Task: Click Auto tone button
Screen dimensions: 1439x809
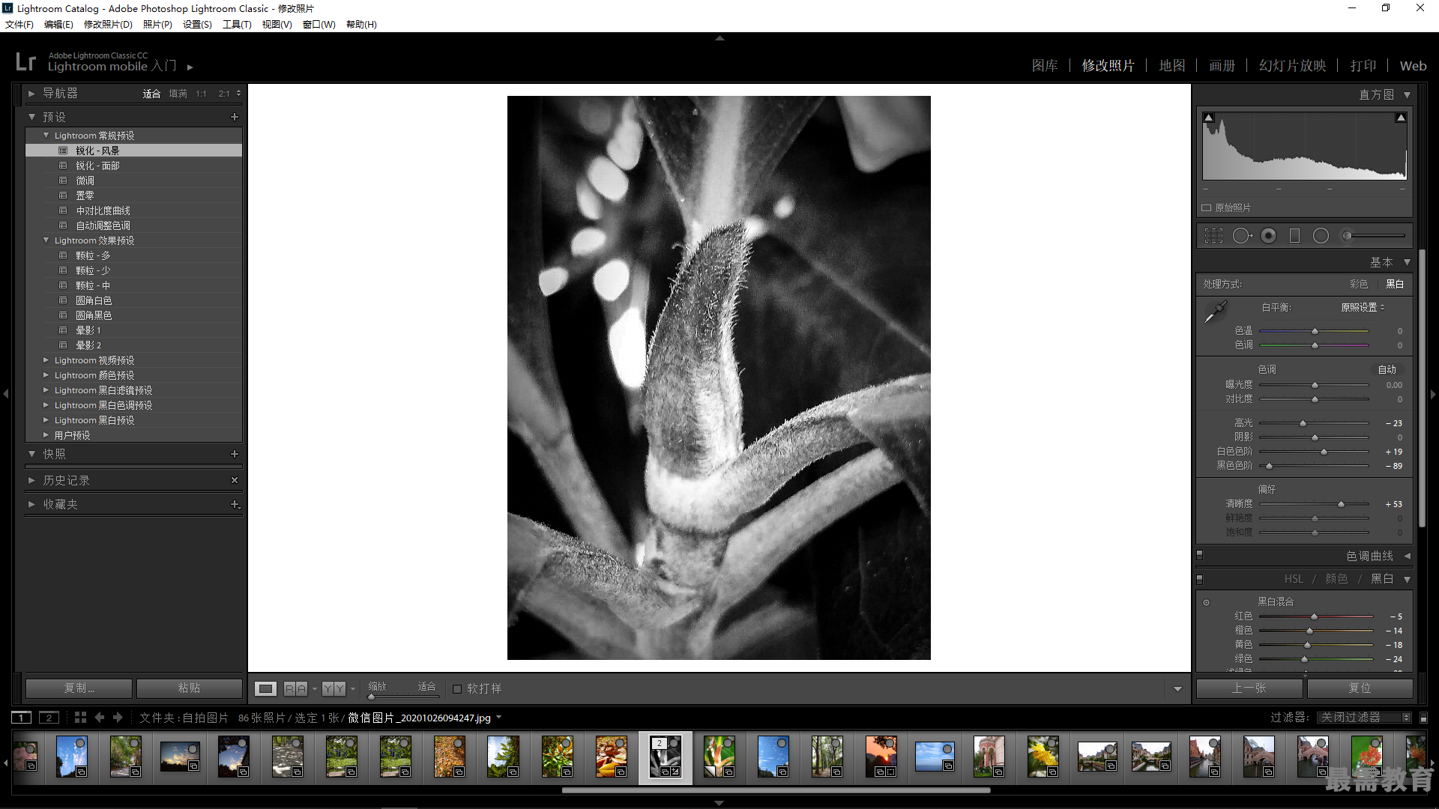Action: click(1387, 369)
